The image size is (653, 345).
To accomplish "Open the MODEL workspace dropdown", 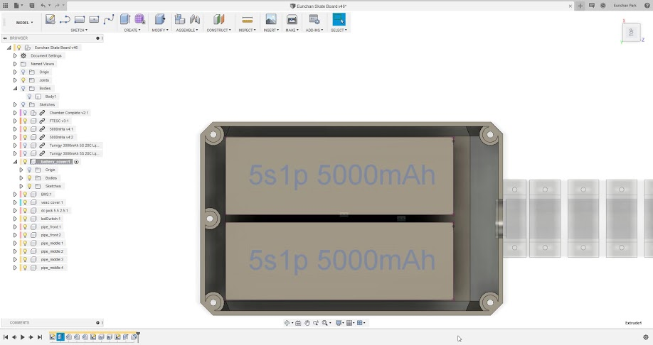I will [24, 23].
